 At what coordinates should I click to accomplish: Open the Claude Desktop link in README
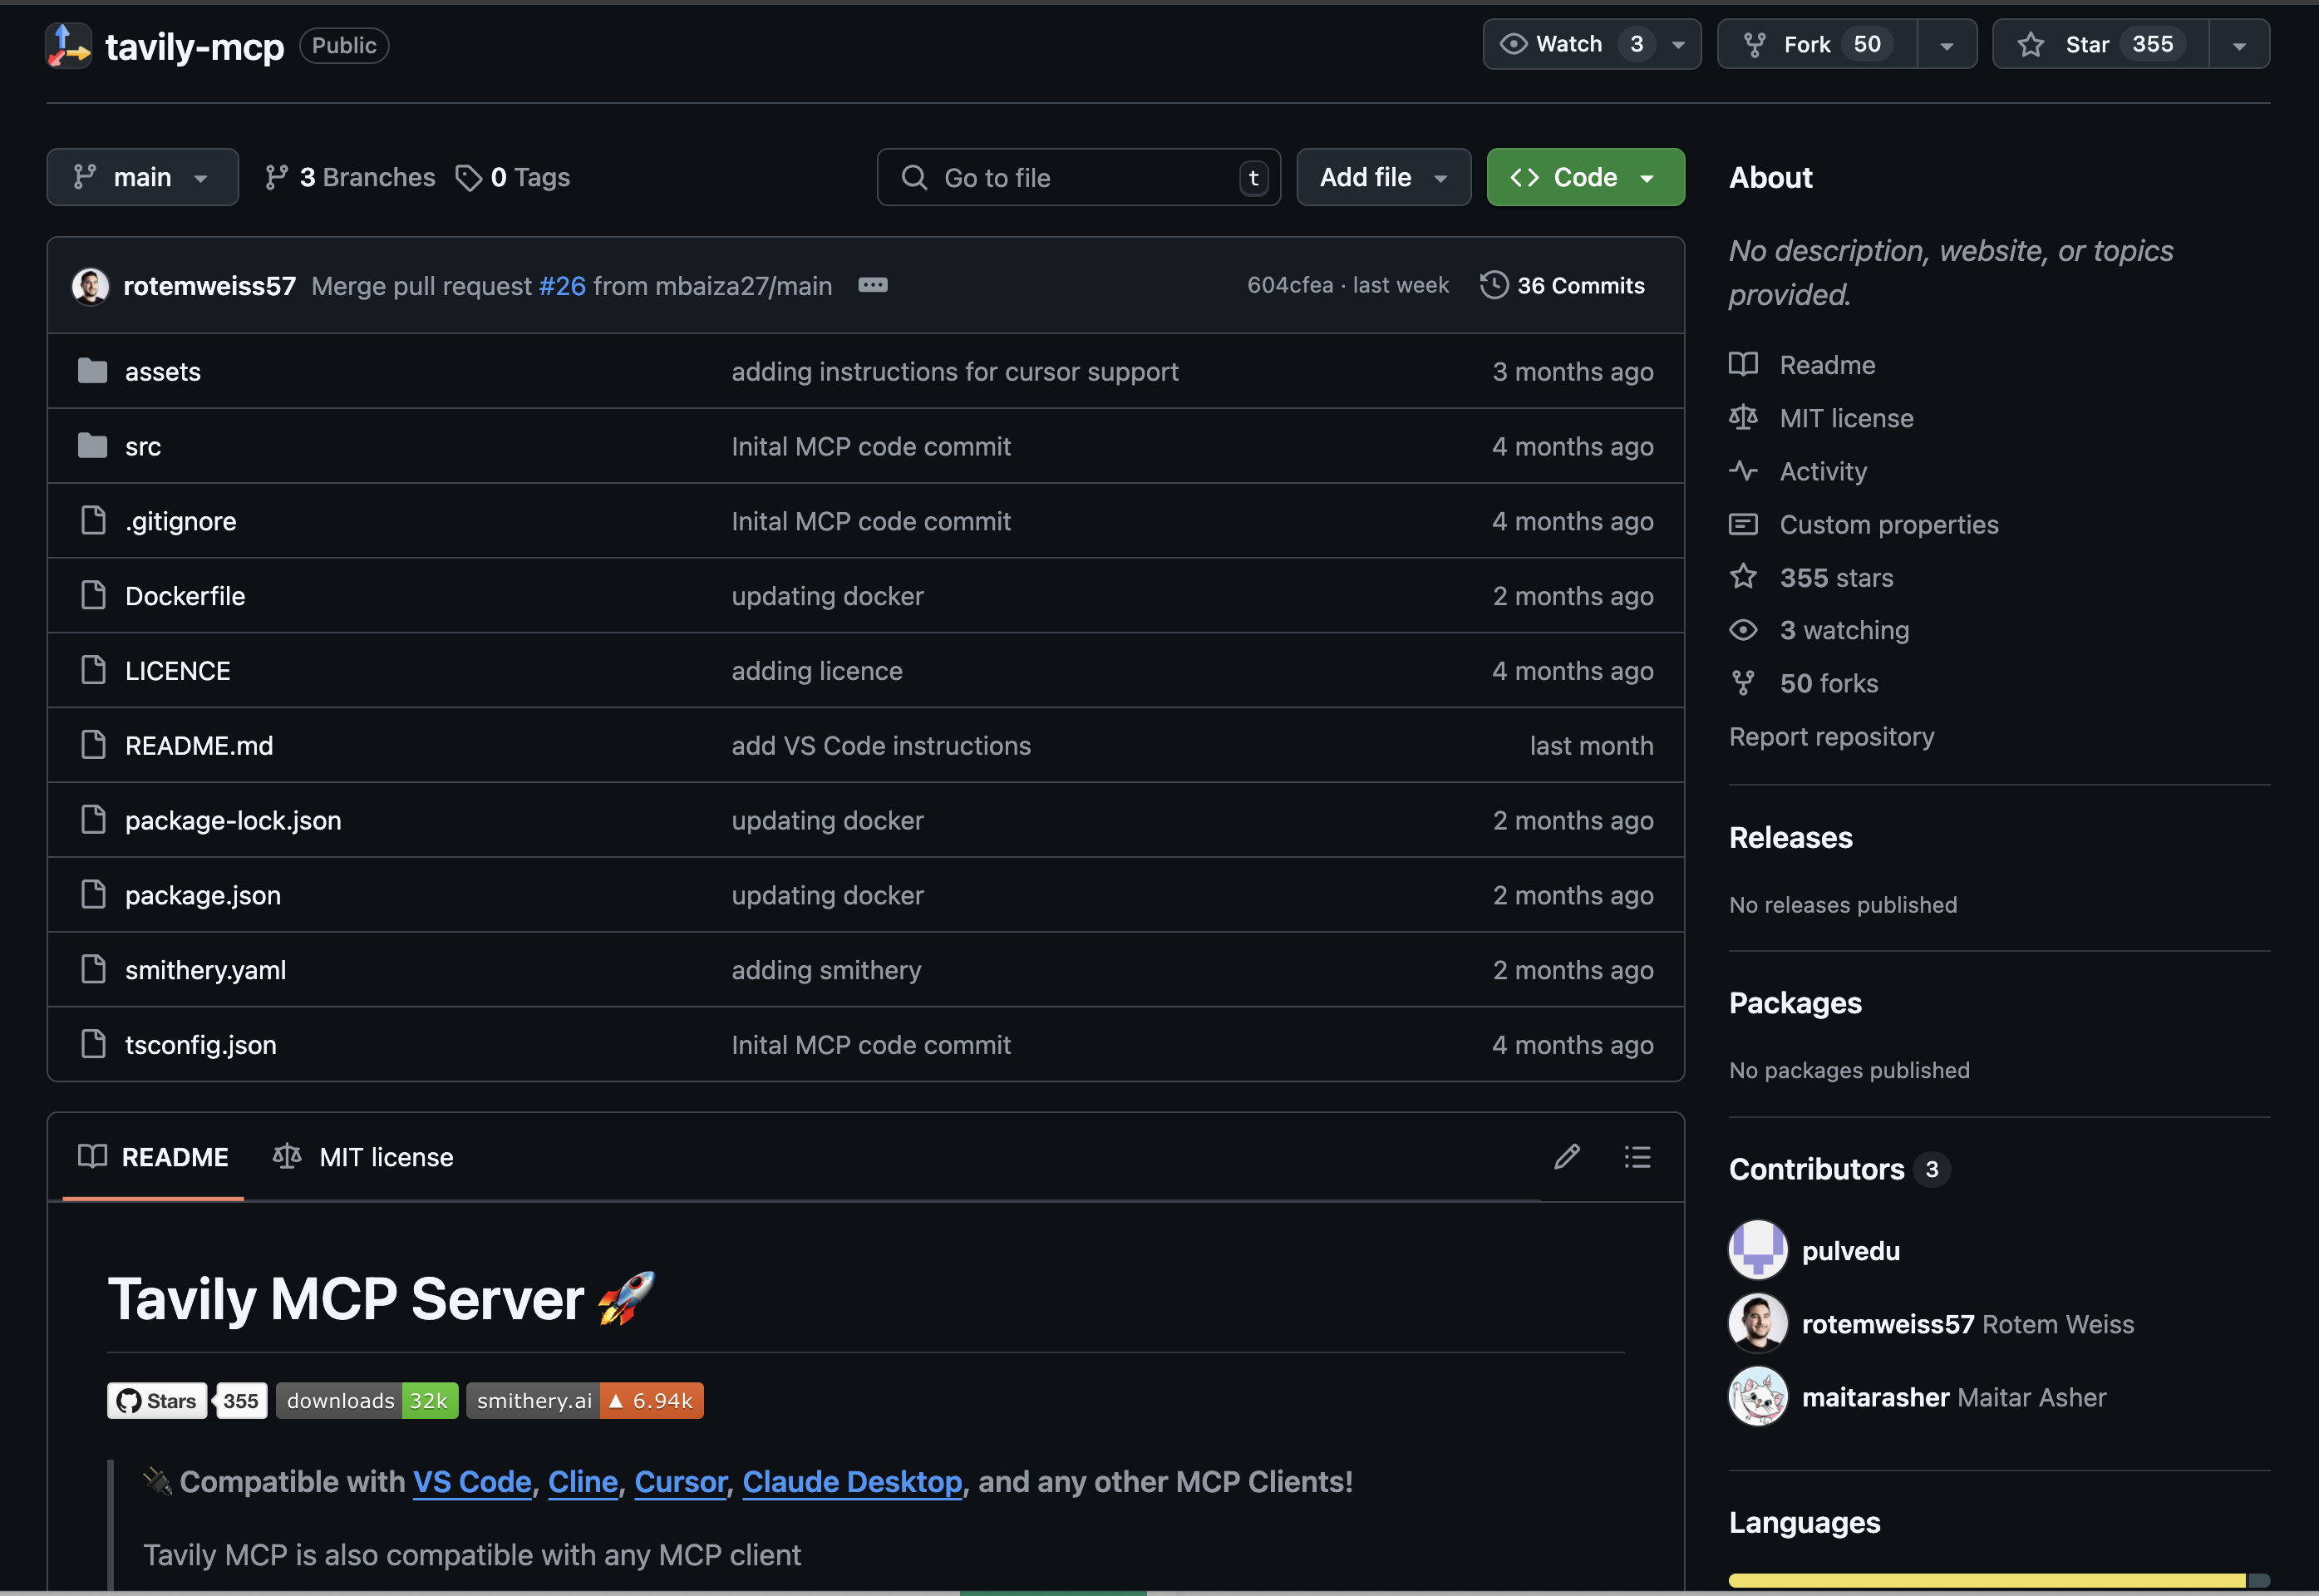852,1481
